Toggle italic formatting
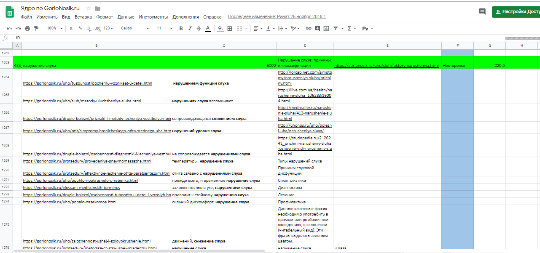The image size is (540, 253). (x=190, y=28)
